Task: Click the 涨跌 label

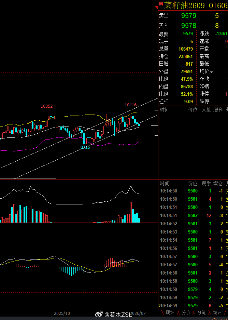Action: pyautogui.click(x=204, y=34)
